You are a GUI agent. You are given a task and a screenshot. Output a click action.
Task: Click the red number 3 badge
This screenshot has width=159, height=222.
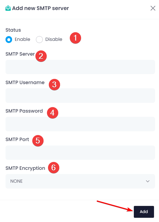54,84
